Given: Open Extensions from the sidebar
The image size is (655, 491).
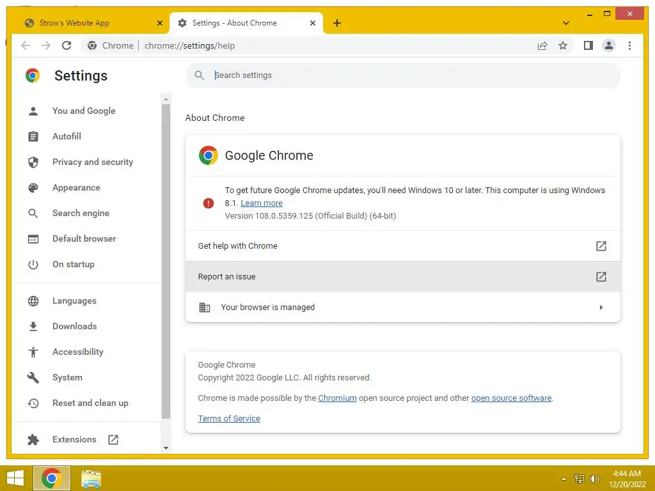Looking at the screenshot, I should click(x=74, y=439).
